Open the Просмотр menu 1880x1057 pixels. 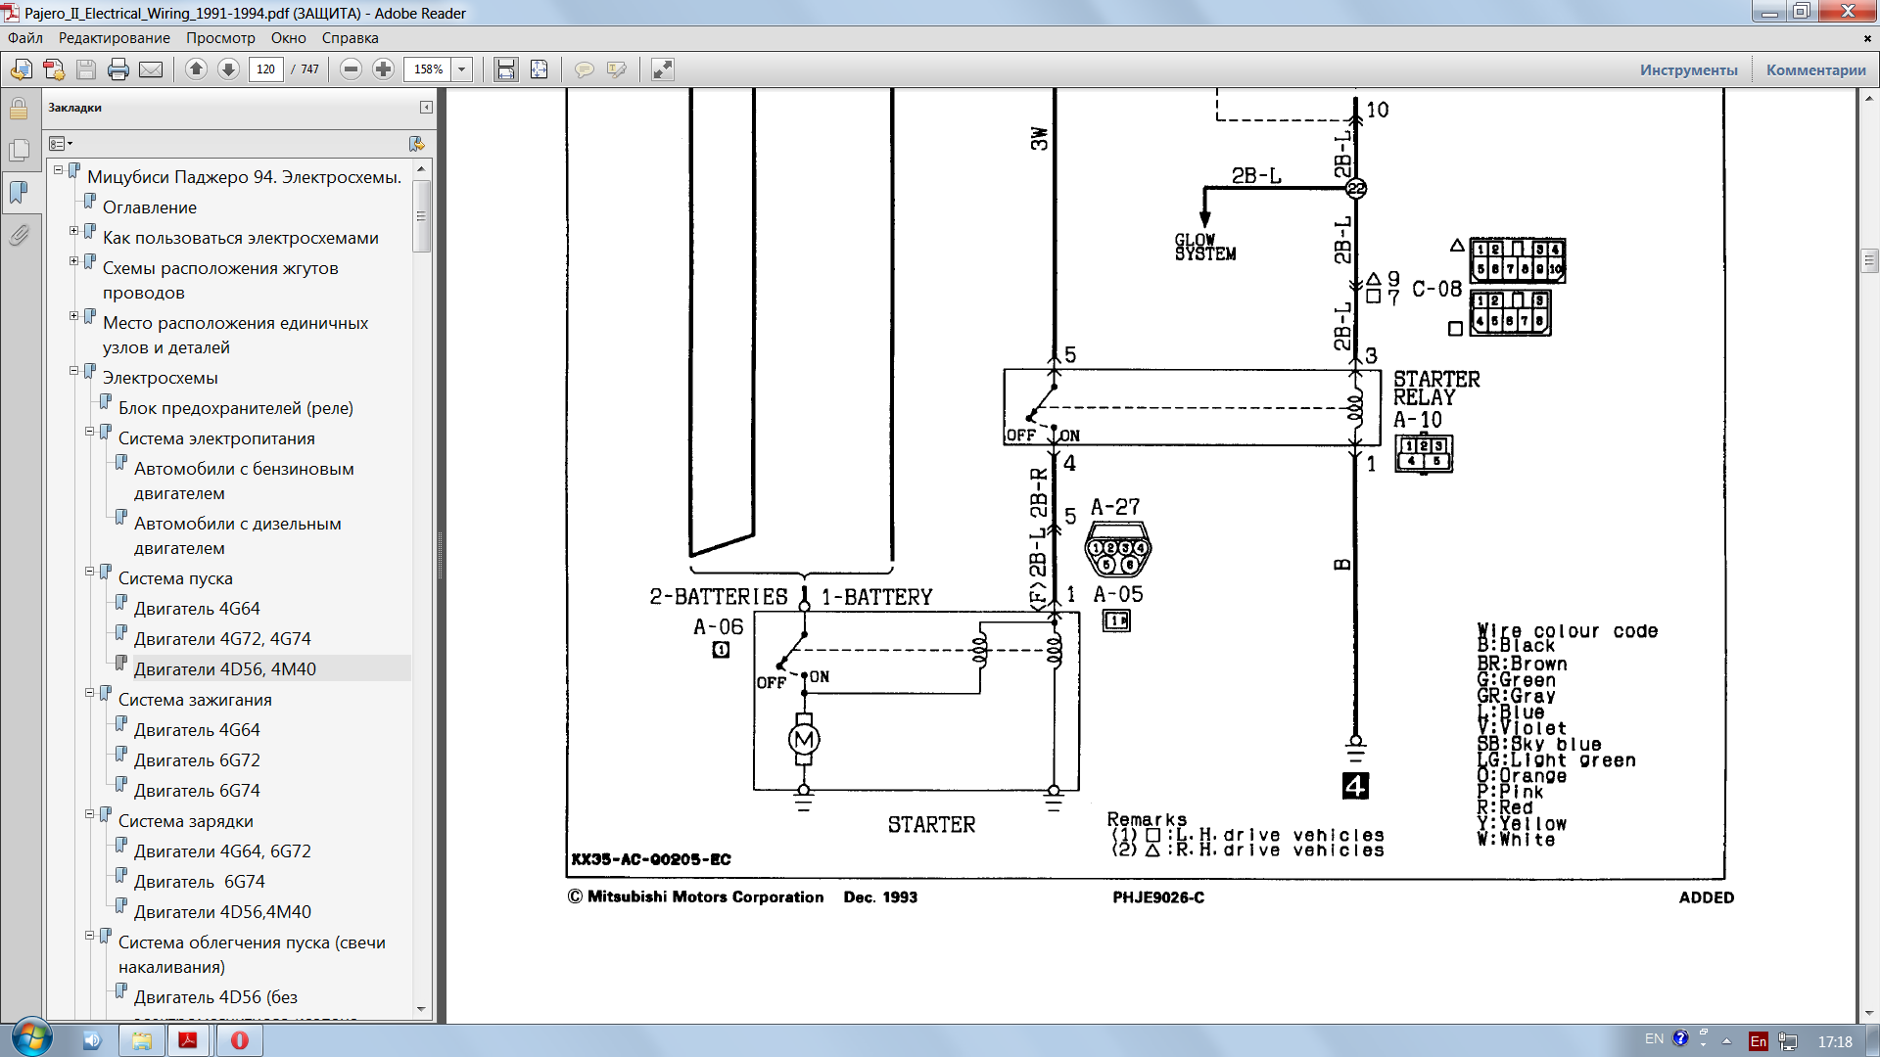[220, 38]
